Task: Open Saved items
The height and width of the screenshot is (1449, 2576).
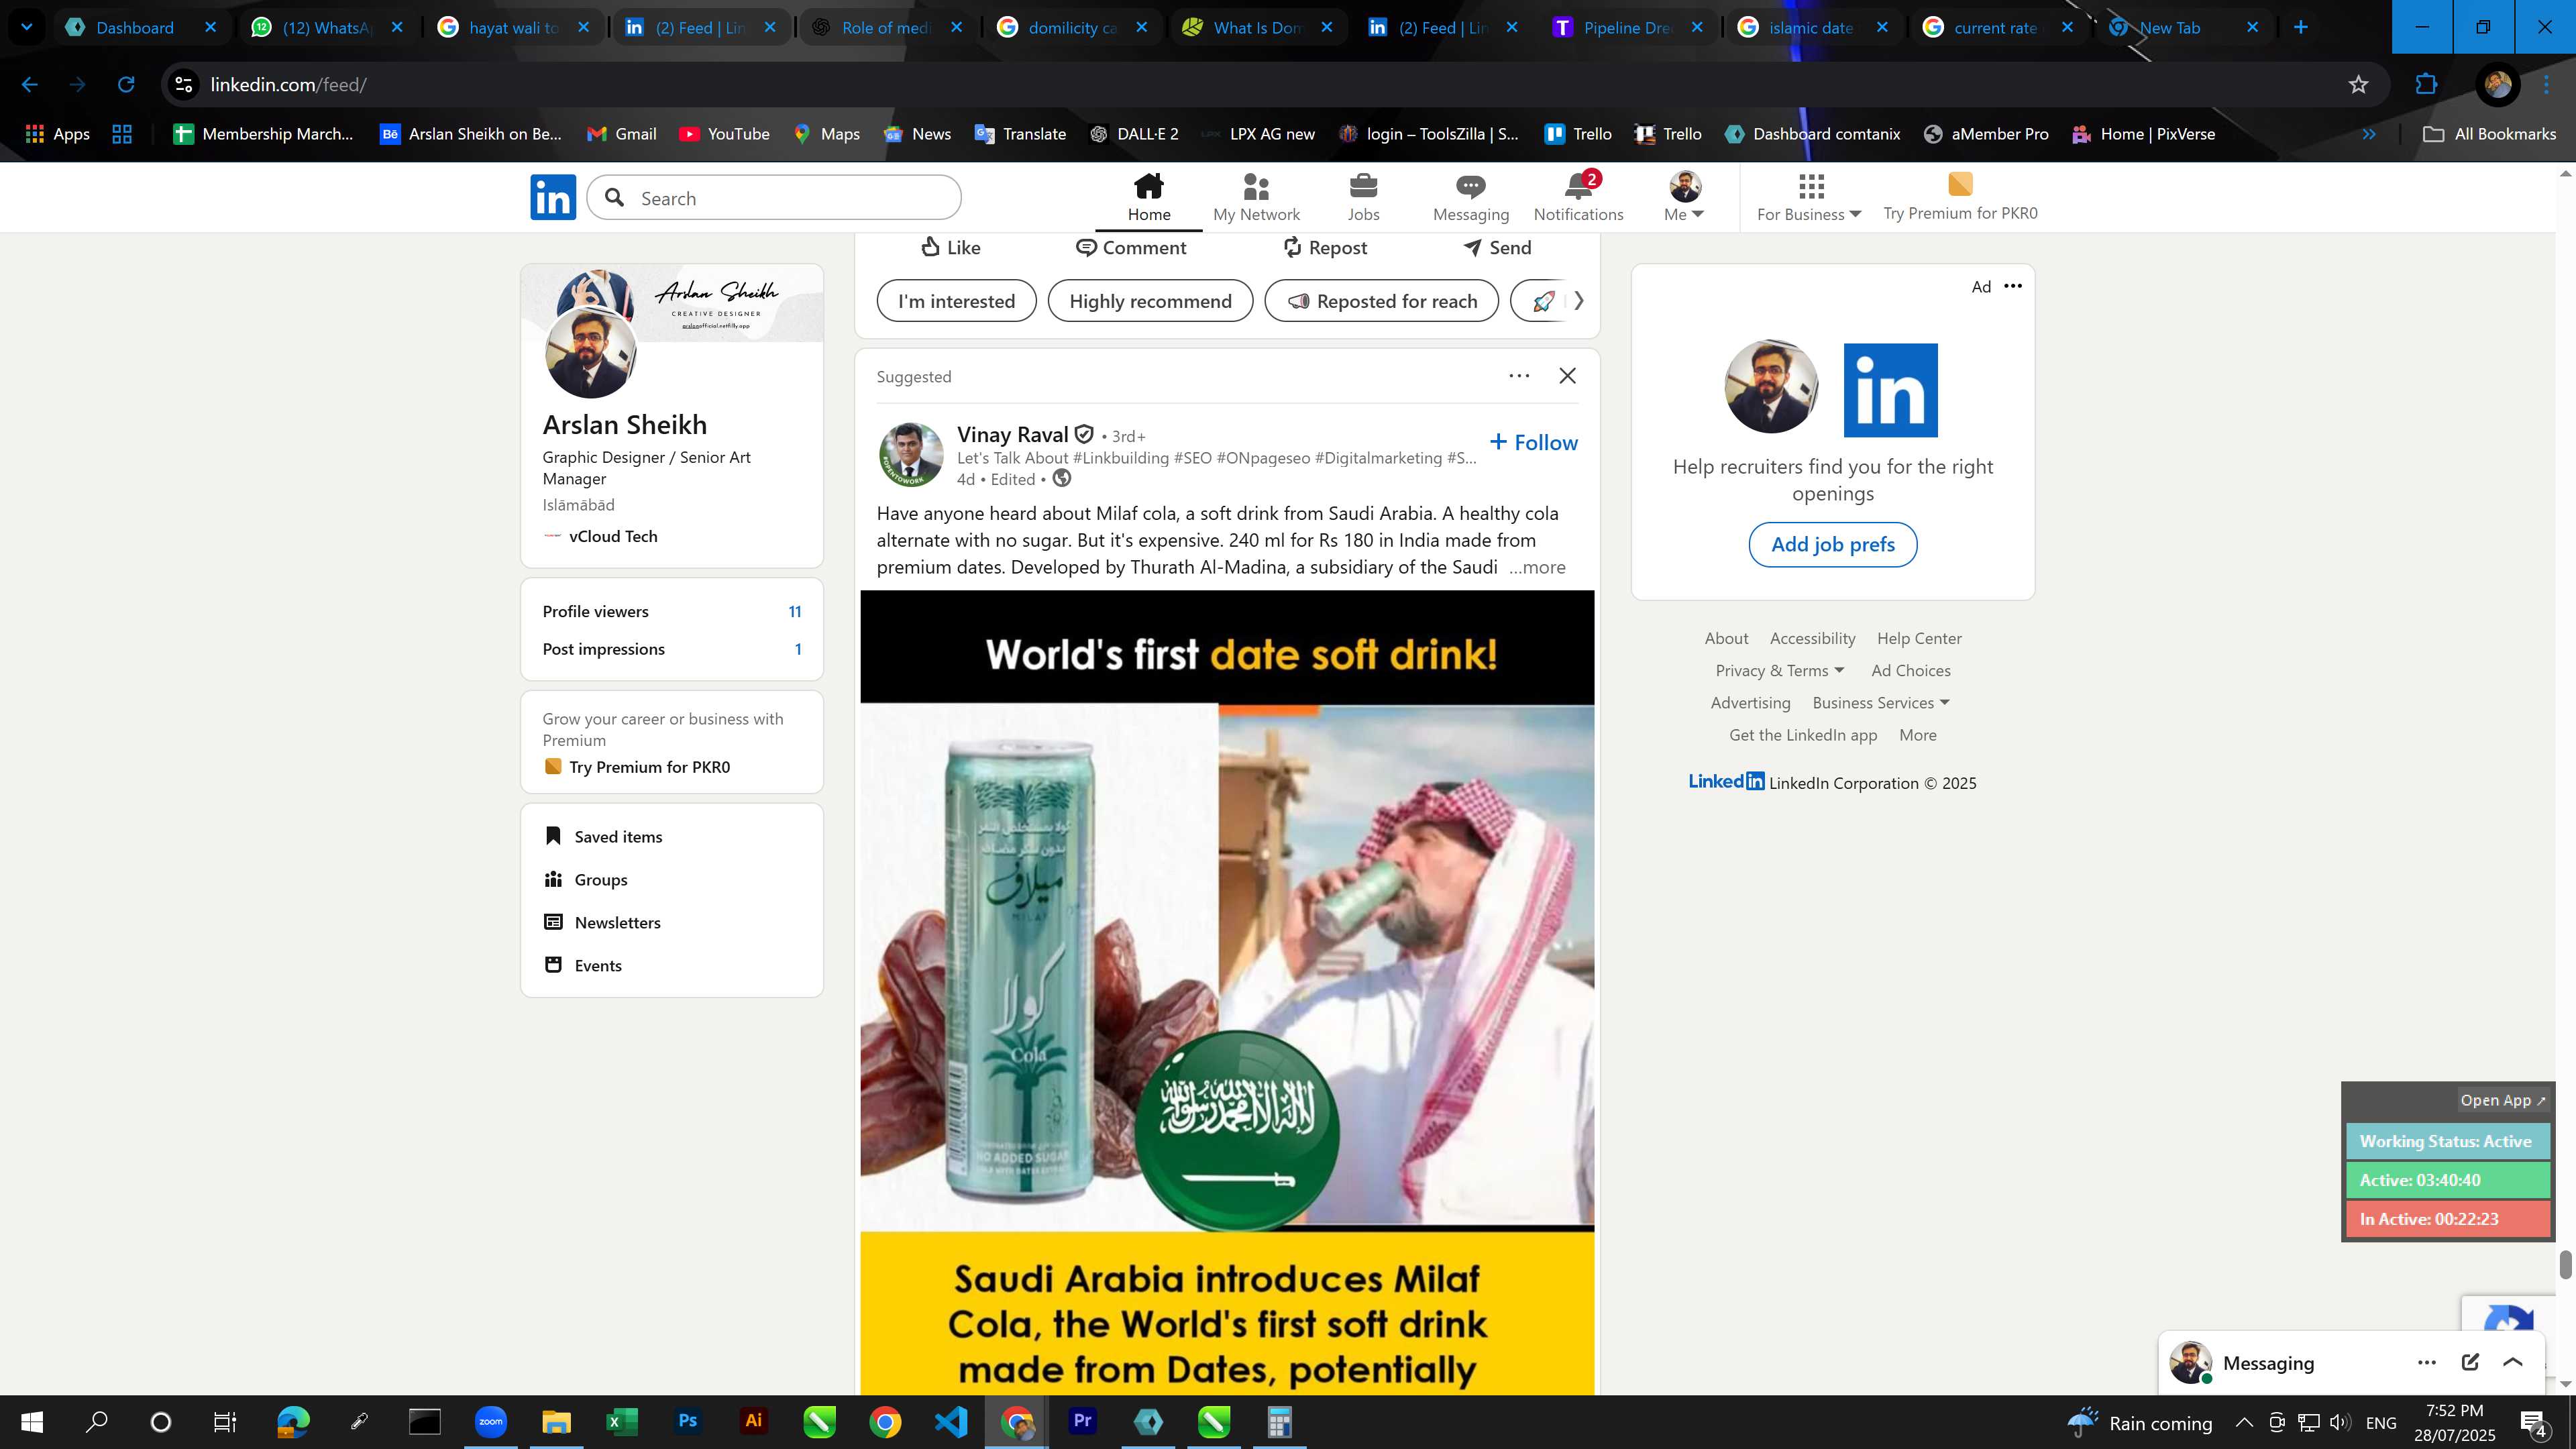Action: 603,837
